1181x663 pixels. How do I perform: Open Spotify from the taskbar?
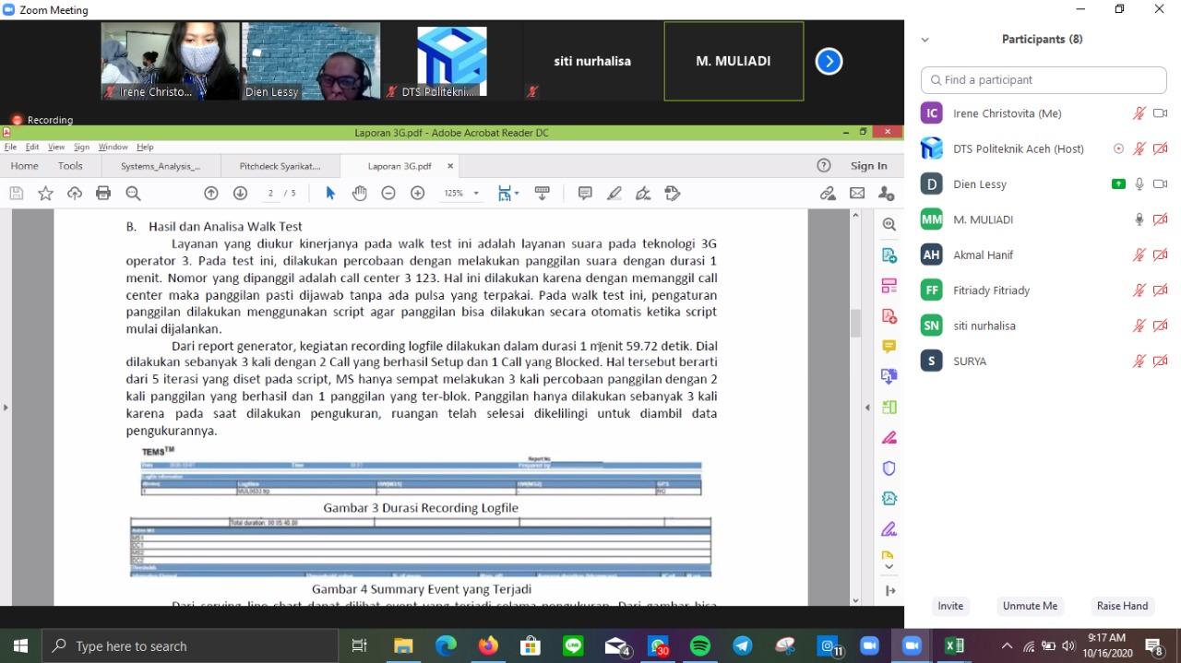700,646
